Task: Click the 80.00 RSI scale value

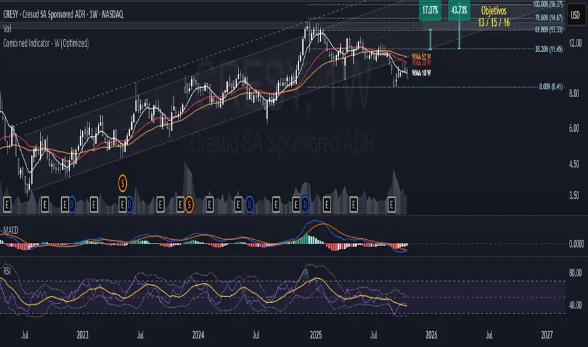Action: [x=575, y=273]
